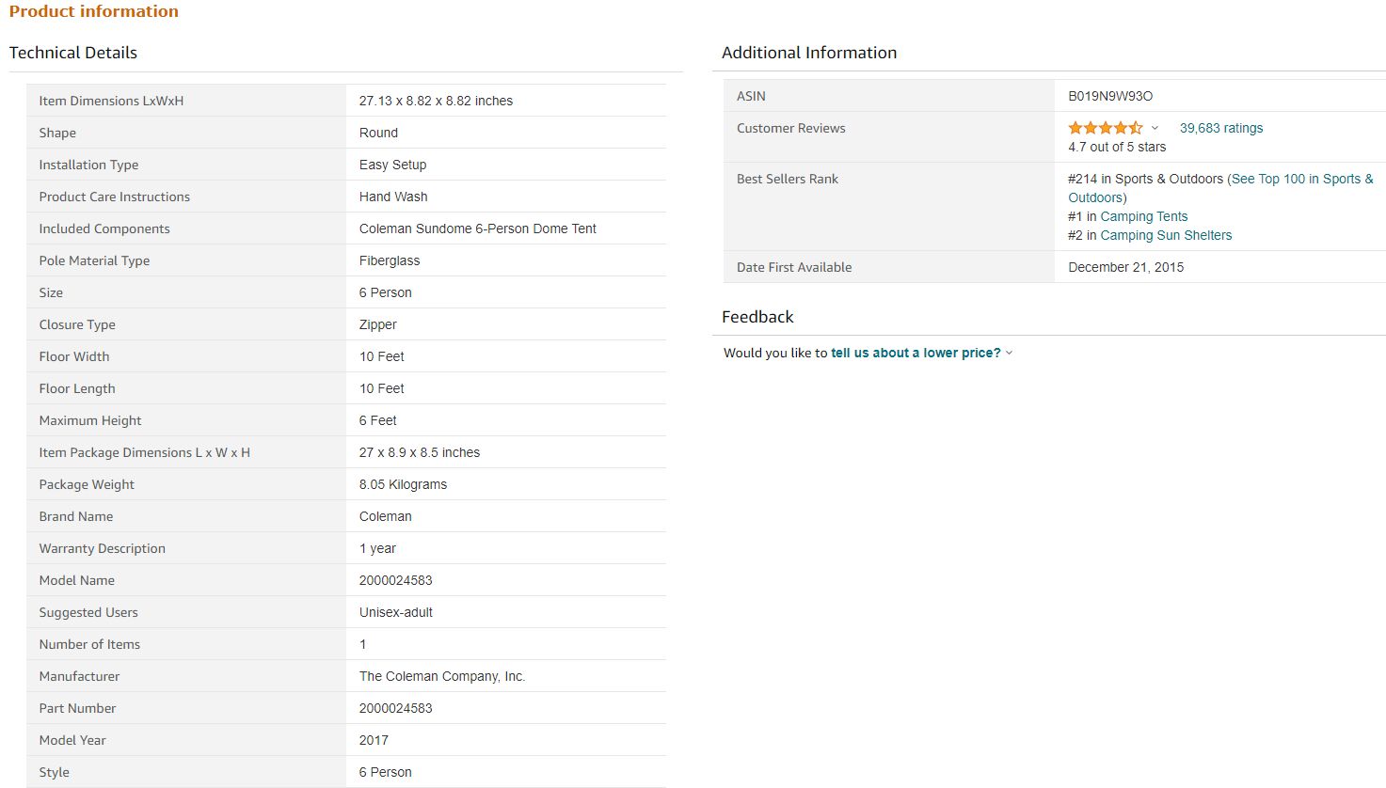Open See Top 100 in Sports & Outdoors

point(1301,179)
